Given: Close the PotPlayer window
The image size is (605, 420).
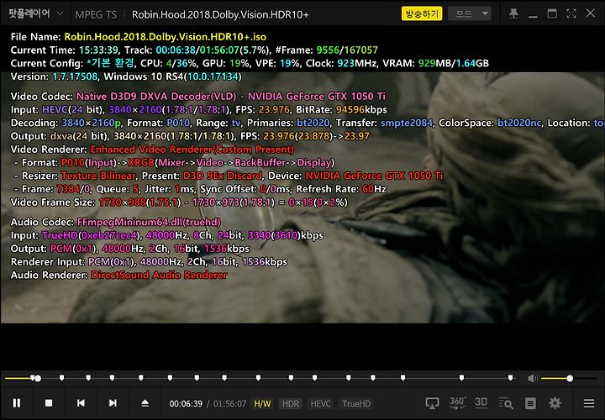Looking at the screenshot, I should pos(591,13).
